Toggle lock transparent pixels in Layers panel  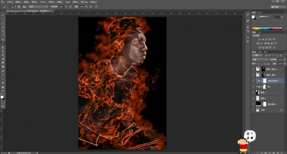258,64
